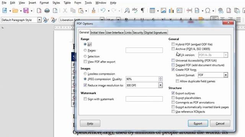Uncheck Export outlines checkbox

173,93
